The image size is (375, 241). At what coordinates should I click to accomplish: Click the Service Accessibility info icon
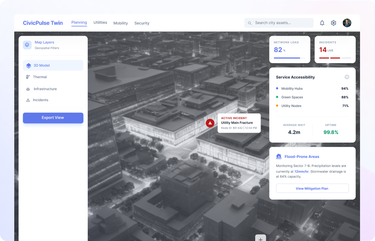click(347, 77)
